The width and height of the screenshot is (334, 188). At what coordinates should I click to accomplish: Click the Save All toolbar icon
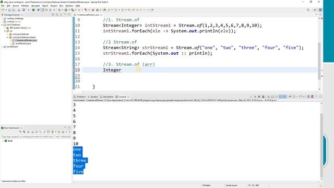coord(14,10)
